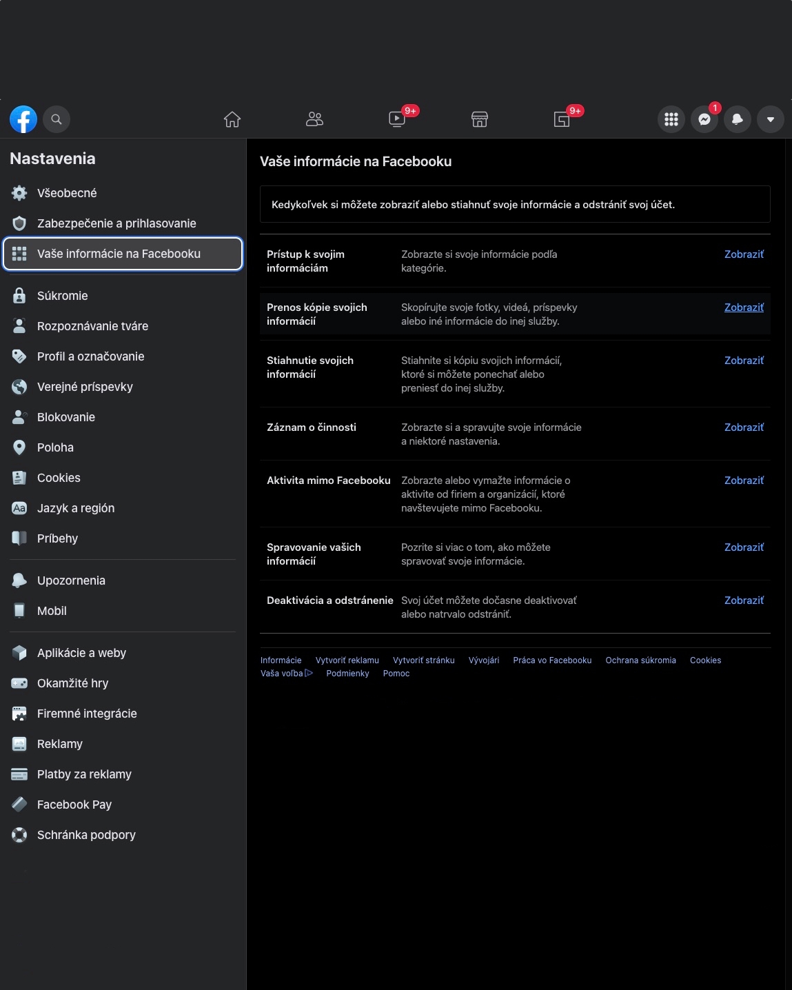
Task: Open the Friends icon in top bar
Action: click(x=314, y=119)
